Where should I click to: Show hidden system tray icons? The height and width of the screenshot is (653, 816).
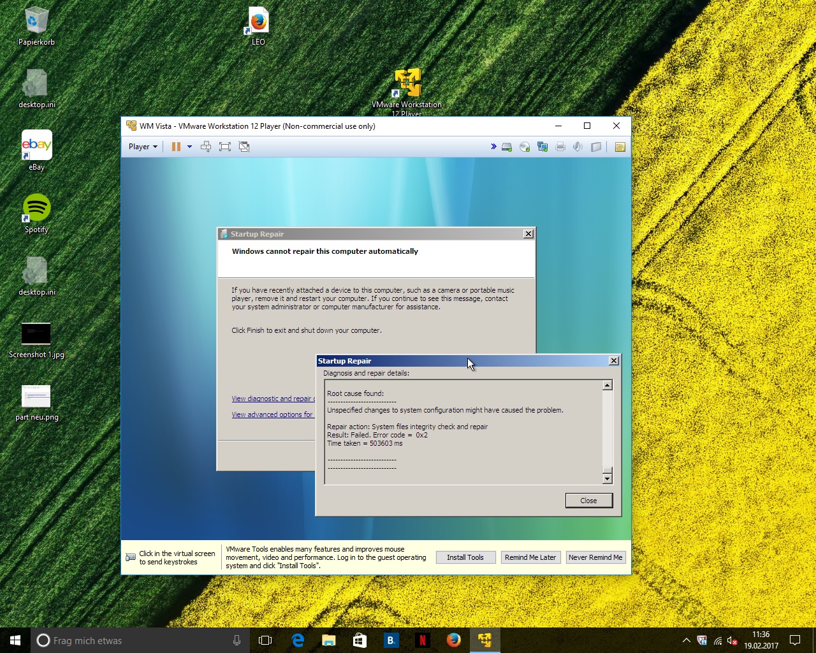point(686,640)
